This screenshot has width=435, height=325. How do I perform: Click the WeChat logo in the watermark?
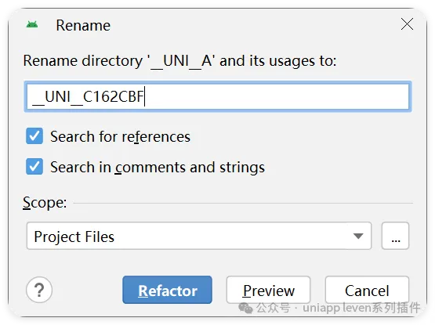point(245,308)
